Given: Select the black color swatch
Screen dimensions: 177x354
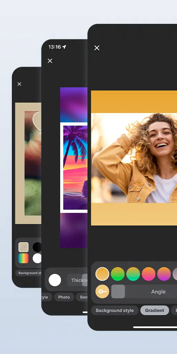Looking at the screenshot, I should [x=37, y=247].
